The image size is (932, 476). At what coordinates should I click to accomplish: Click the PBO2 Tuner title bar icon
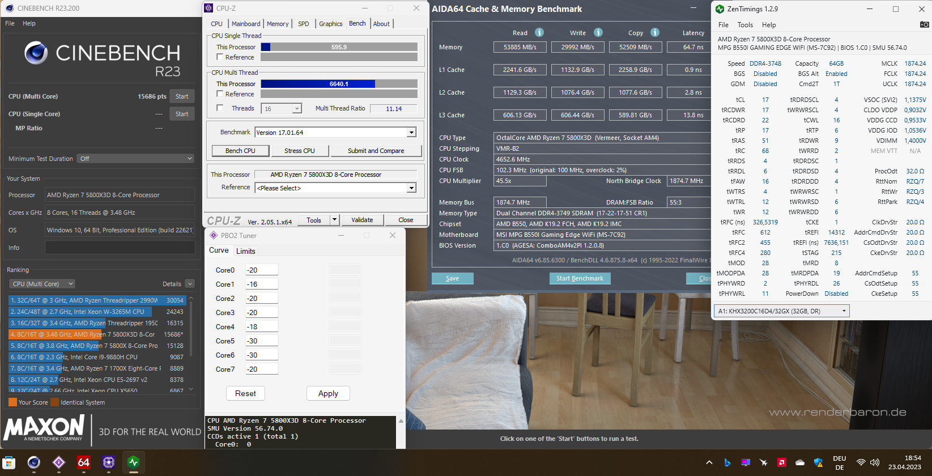tap(214, 235)
